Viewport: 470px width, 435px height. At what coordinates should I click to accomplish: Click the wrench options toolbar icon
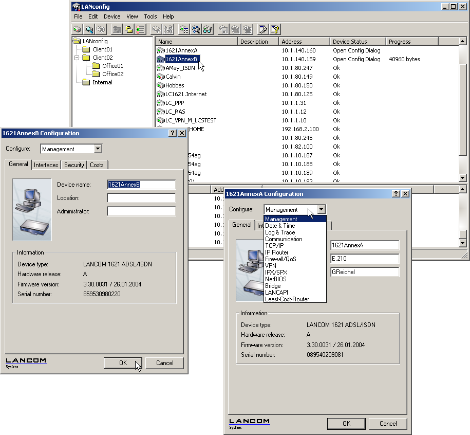click(263, 29)
